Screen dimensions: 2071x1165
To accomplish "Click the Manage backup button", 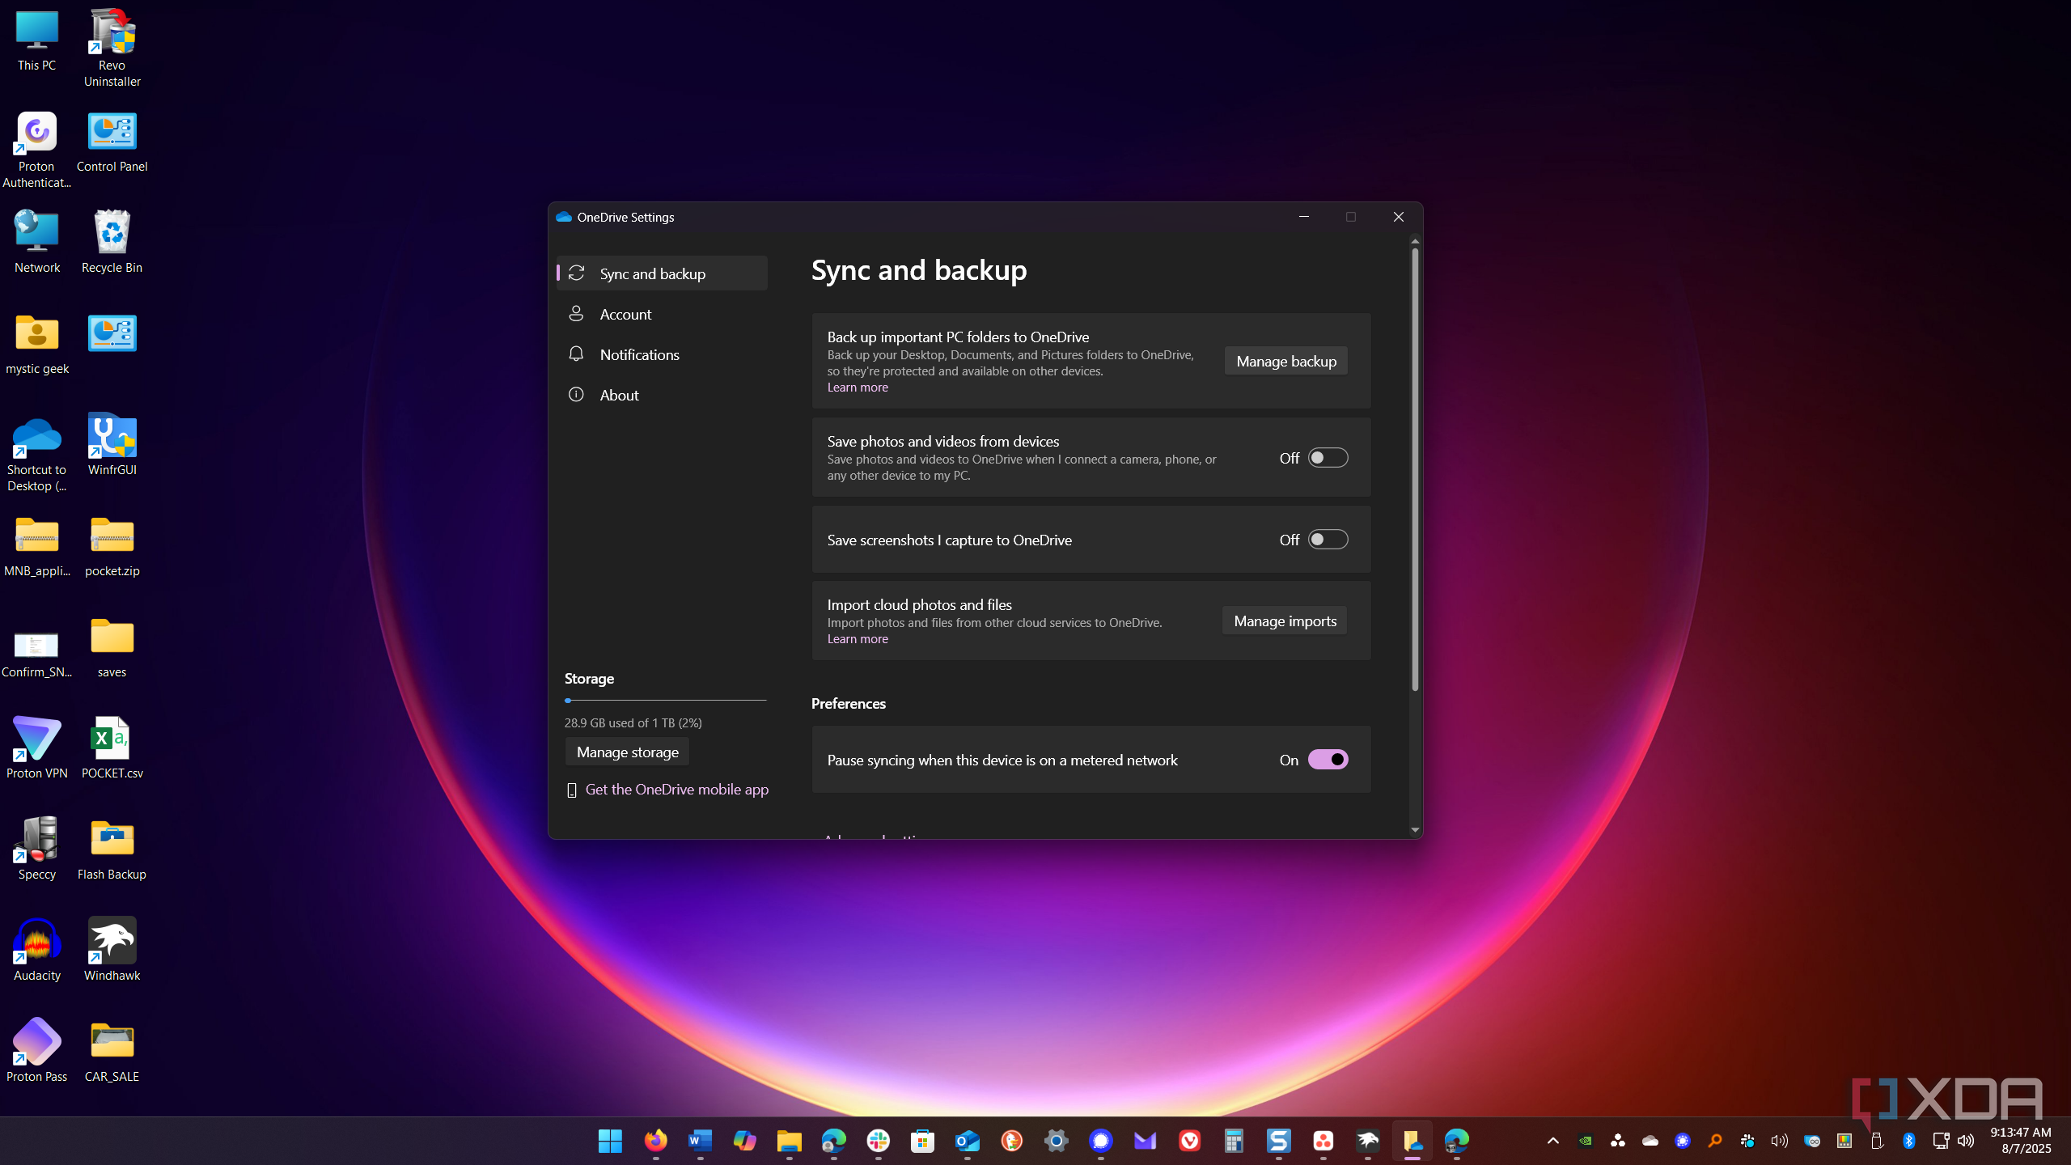I will click(x=1285, y=361).
